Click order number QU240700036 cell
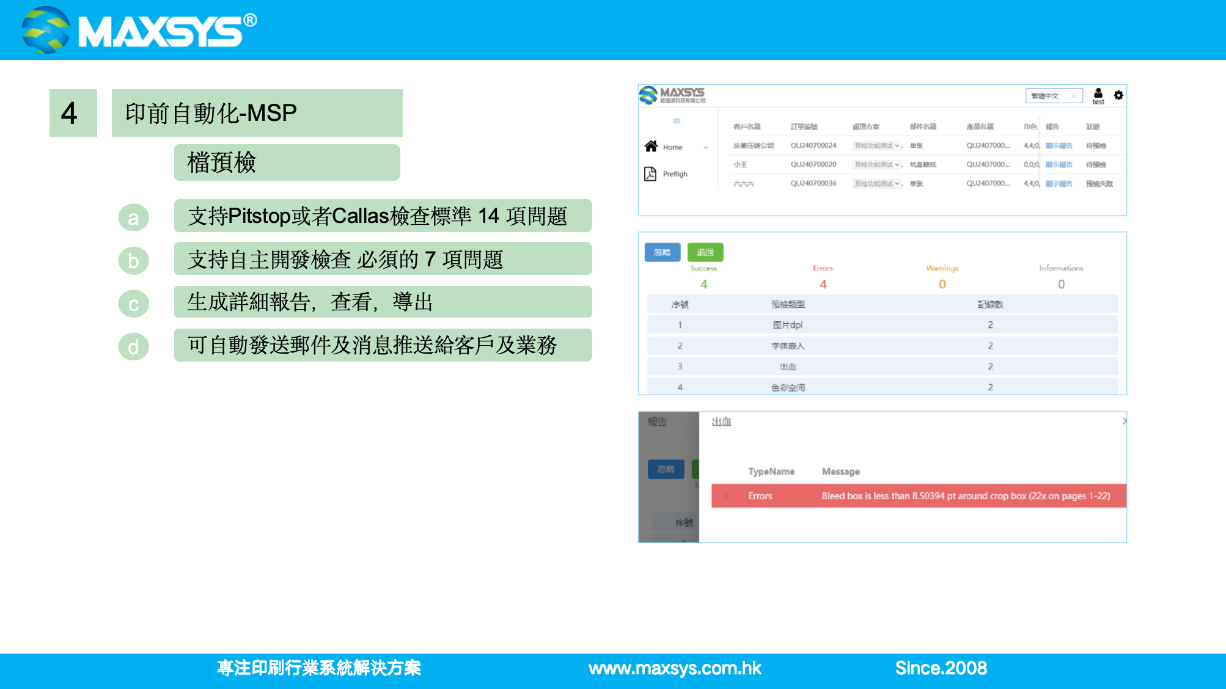Viewport: 1226px width, 689px height. click(813, 184)
